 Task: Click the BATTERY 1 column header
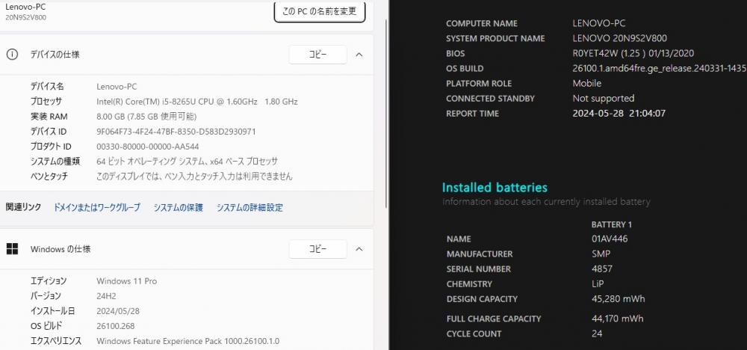[611, 224]
